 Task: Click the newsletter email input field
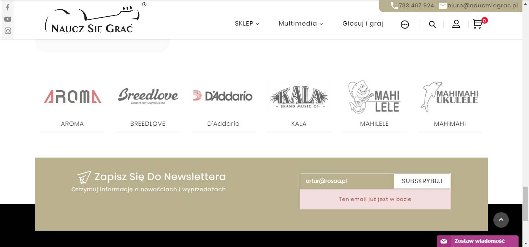(347, 181)
